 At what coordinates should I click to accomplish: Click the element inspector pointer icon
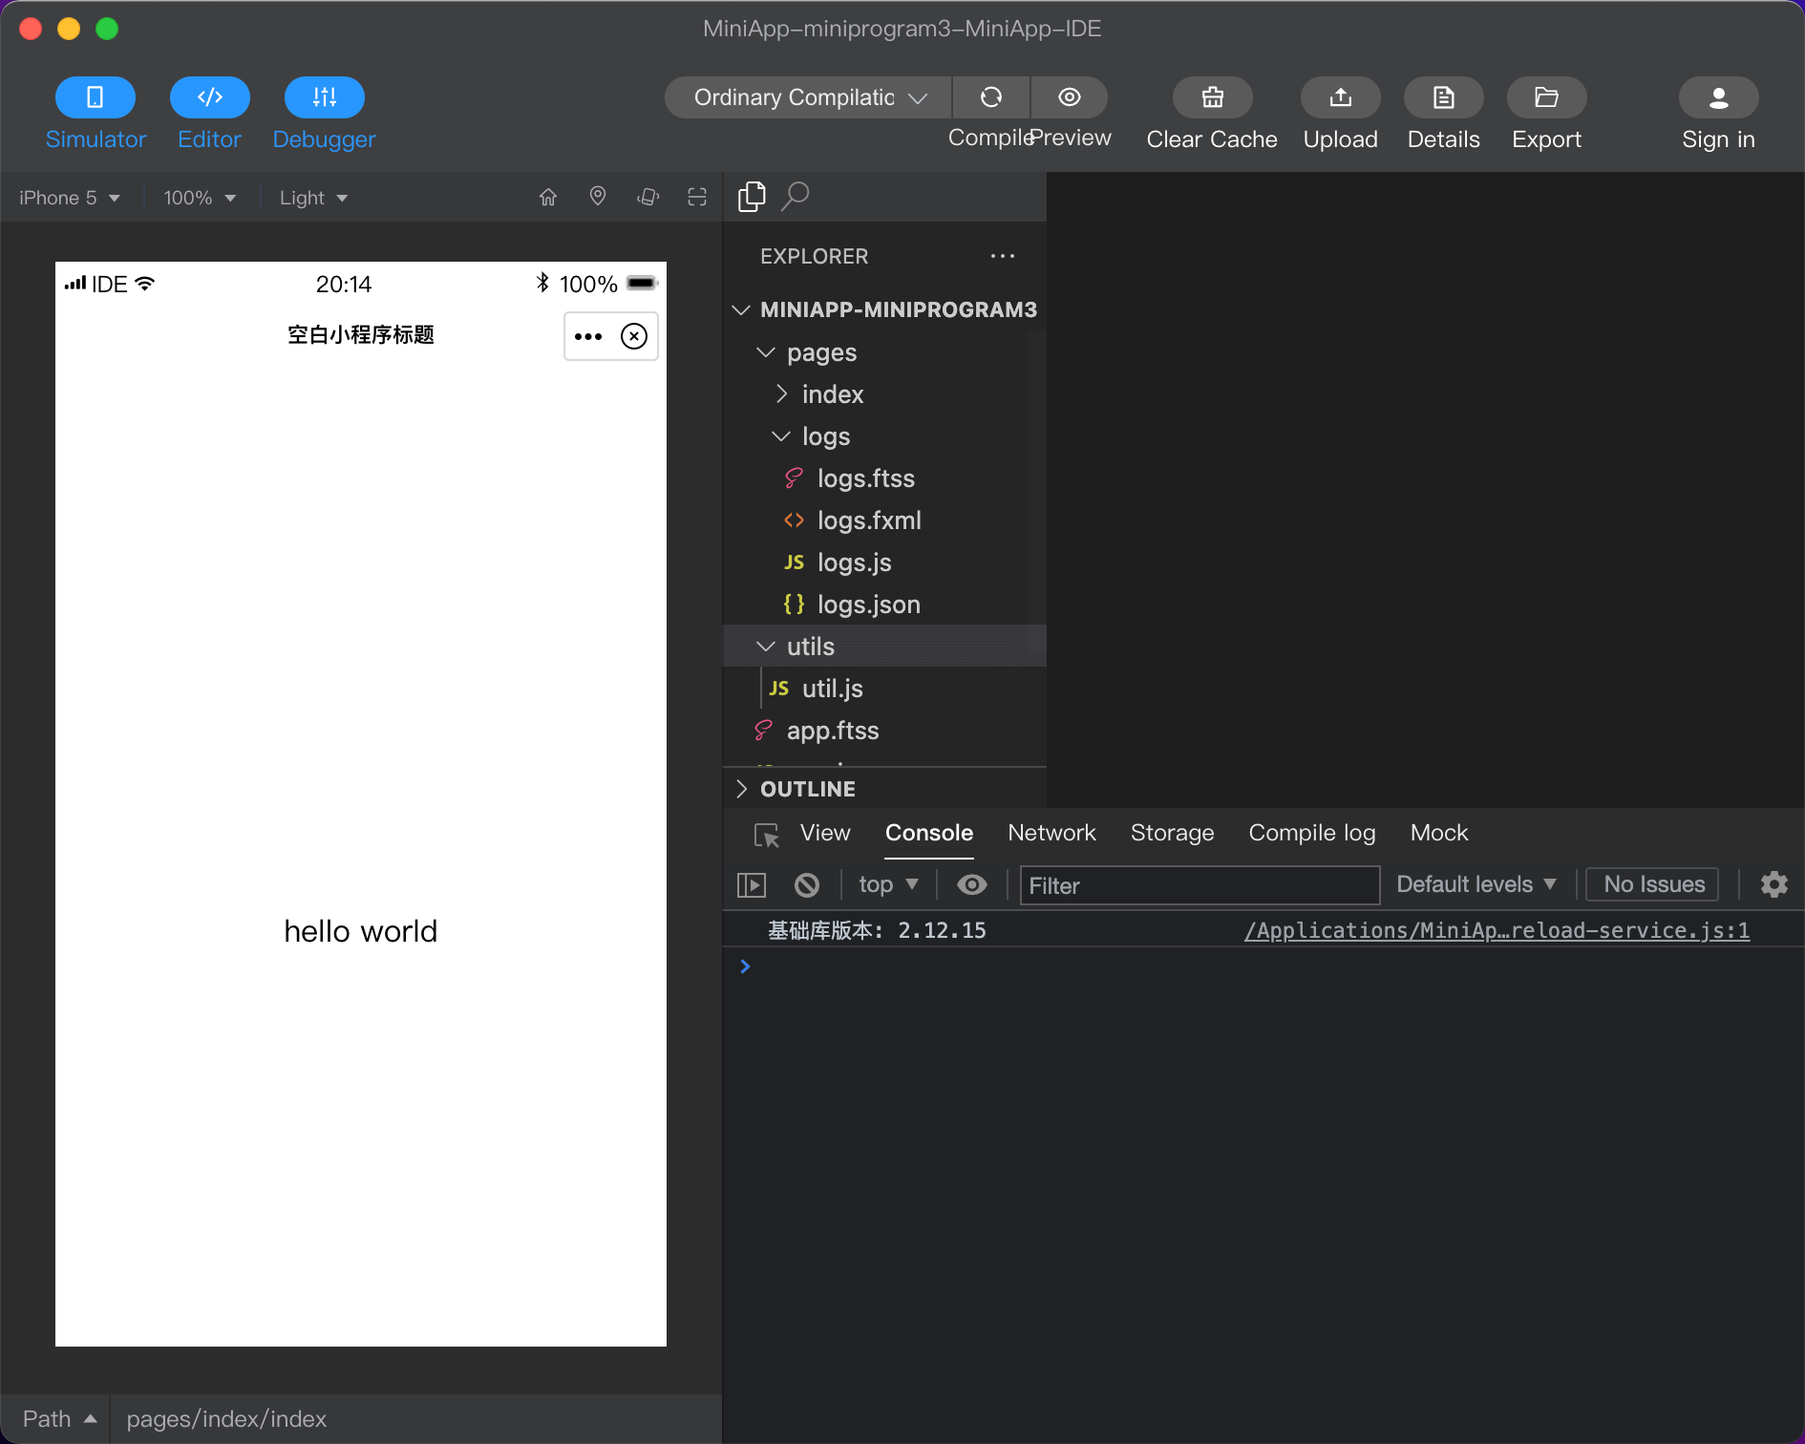[x=767, y=835]
